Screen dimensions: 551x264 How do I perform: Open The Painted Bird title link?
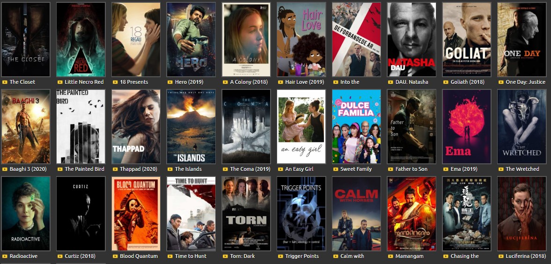click(84, 169)
